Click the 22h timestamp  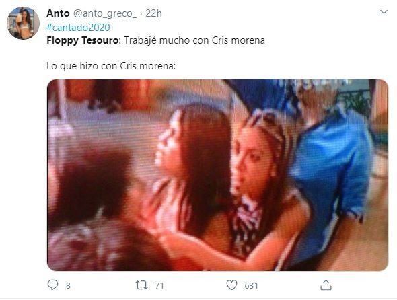pyautogui.click(x=153, y=13)
